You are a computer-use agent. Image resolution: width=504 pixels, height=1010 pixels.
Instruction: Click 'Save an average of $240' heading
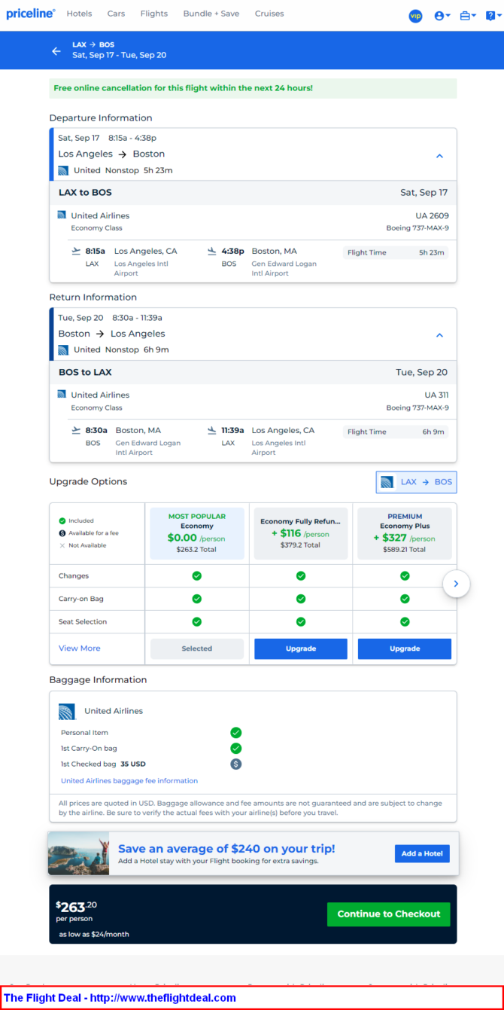click(x=226, y=849)
